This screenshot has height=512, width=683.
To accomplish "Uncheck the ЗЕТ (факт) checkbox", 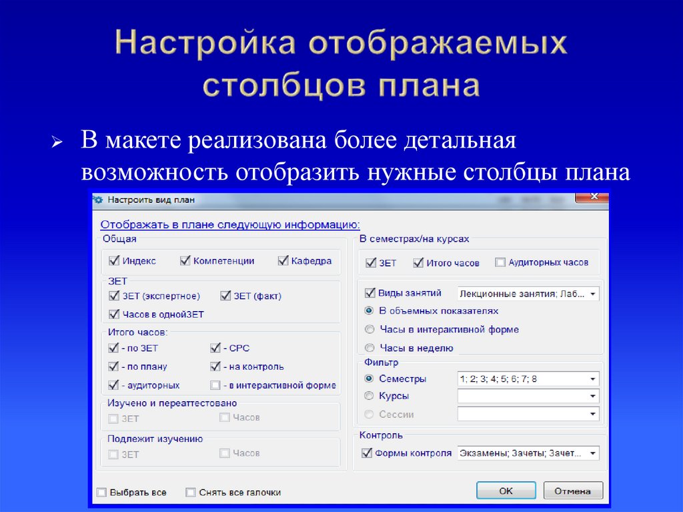I will point(224,294).
